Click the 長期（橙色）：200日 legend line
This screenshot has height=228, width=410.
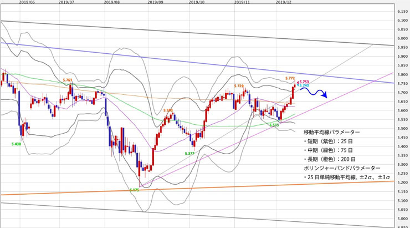pos(330,159)
